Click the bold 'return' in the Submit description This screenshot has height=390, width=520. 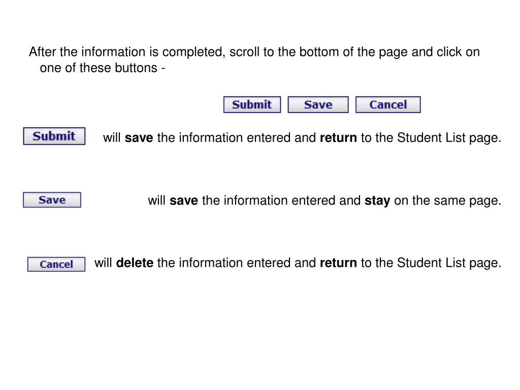pyautogui.click(x=338, y=138)
